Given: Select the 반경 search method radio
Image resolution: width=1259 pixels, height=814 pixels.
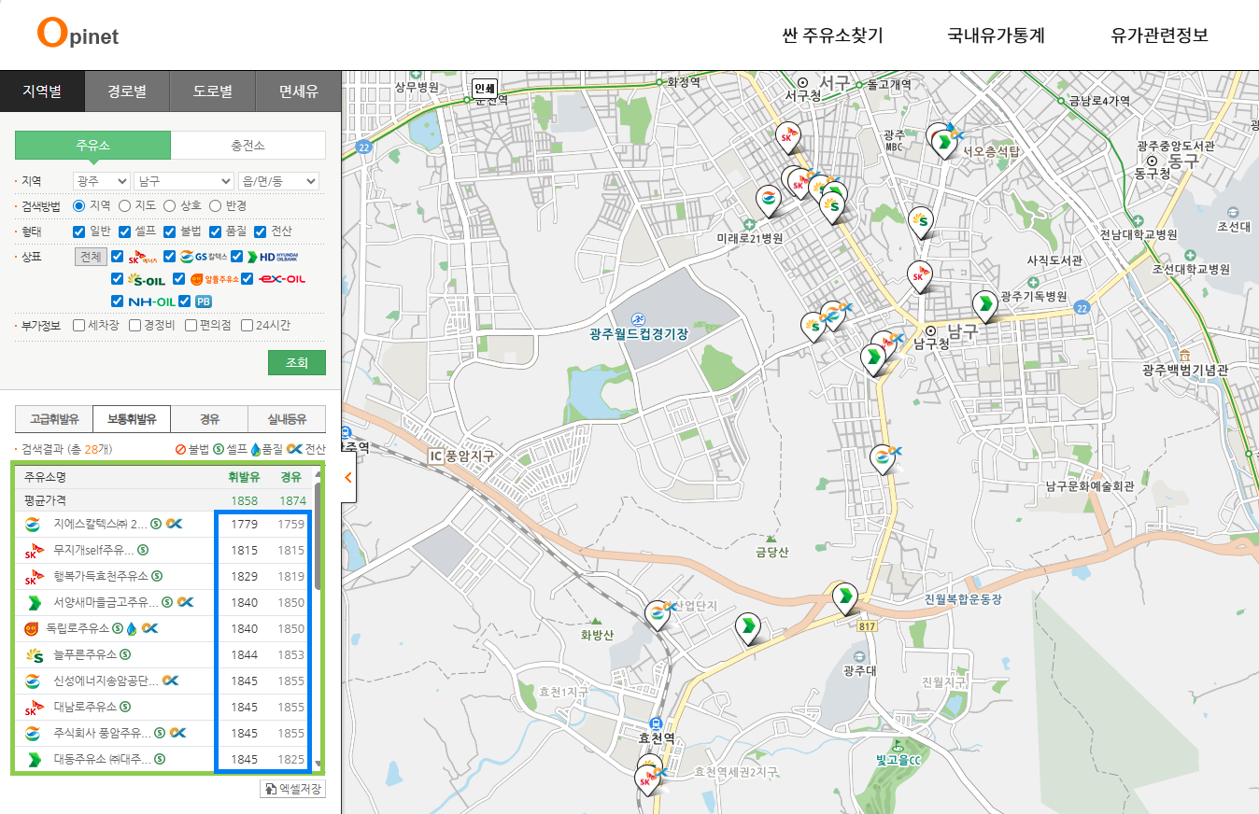Looking at the screenshot, I should click(215, 205).
